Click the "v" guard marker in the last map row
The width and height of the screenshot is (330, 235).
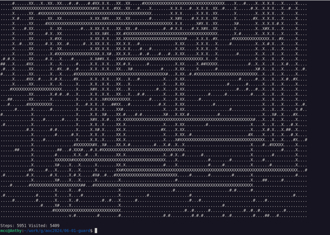[x=70, y=216]
